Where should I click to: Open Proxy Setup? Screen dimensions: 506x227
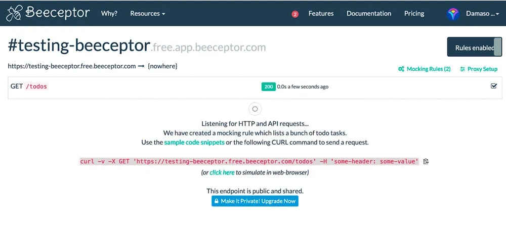479,69
